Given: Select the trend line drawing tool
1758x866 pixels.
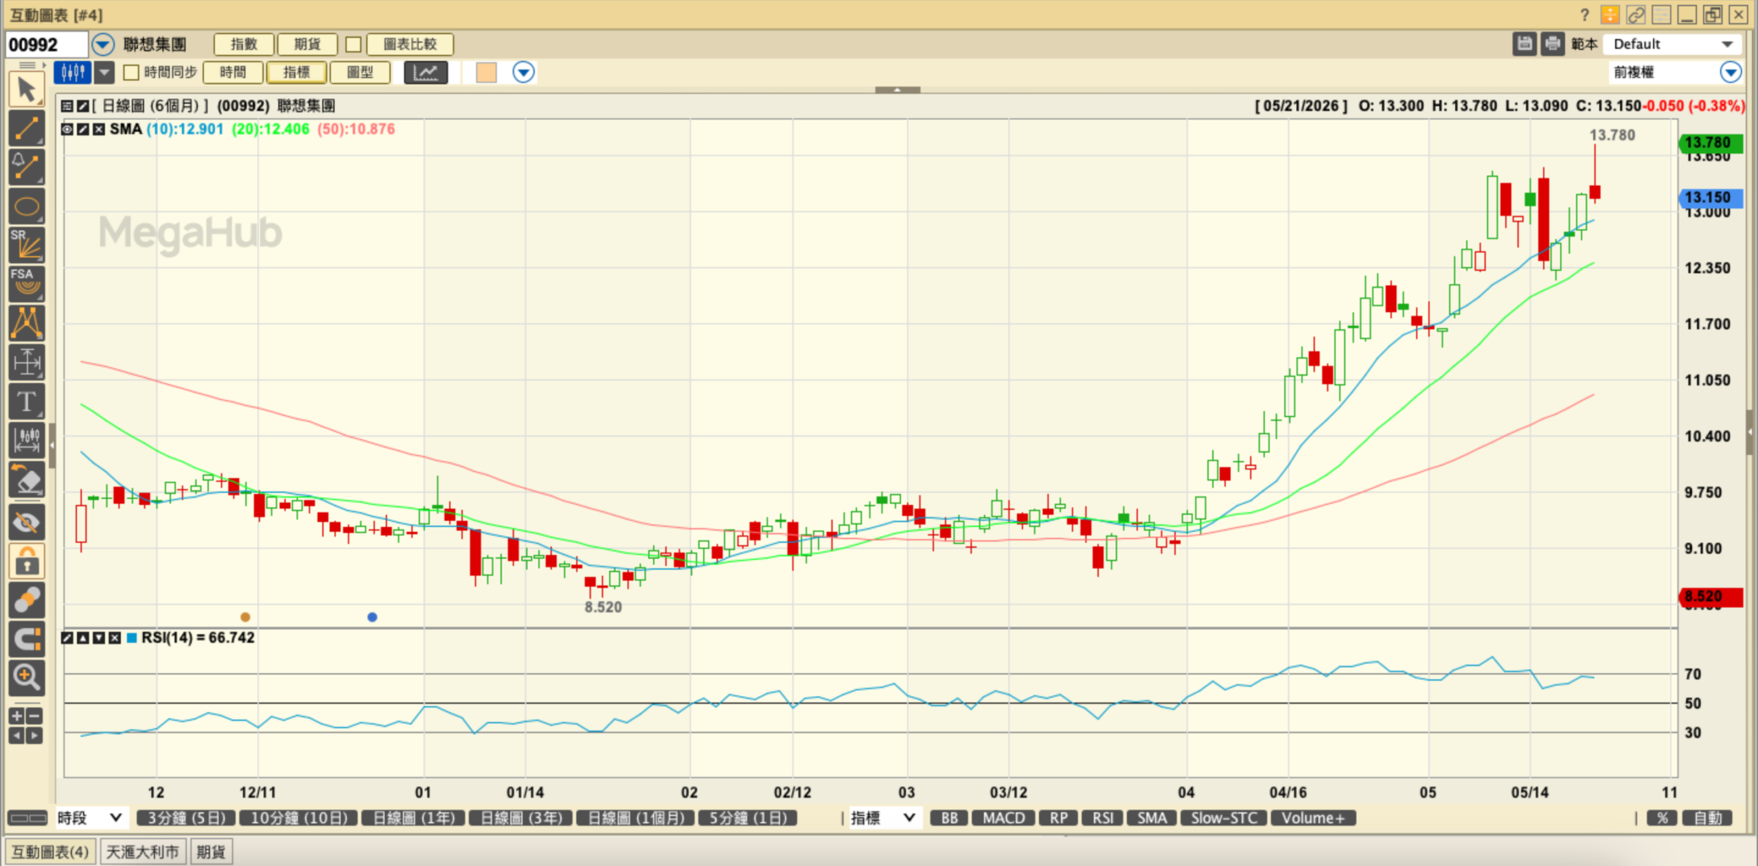Looking at the screenshot, I should (x=27, y=128).
